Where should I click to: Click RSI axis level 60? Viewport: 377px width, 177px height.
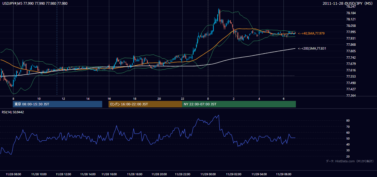pyautogui.click(x=348, y=132)
